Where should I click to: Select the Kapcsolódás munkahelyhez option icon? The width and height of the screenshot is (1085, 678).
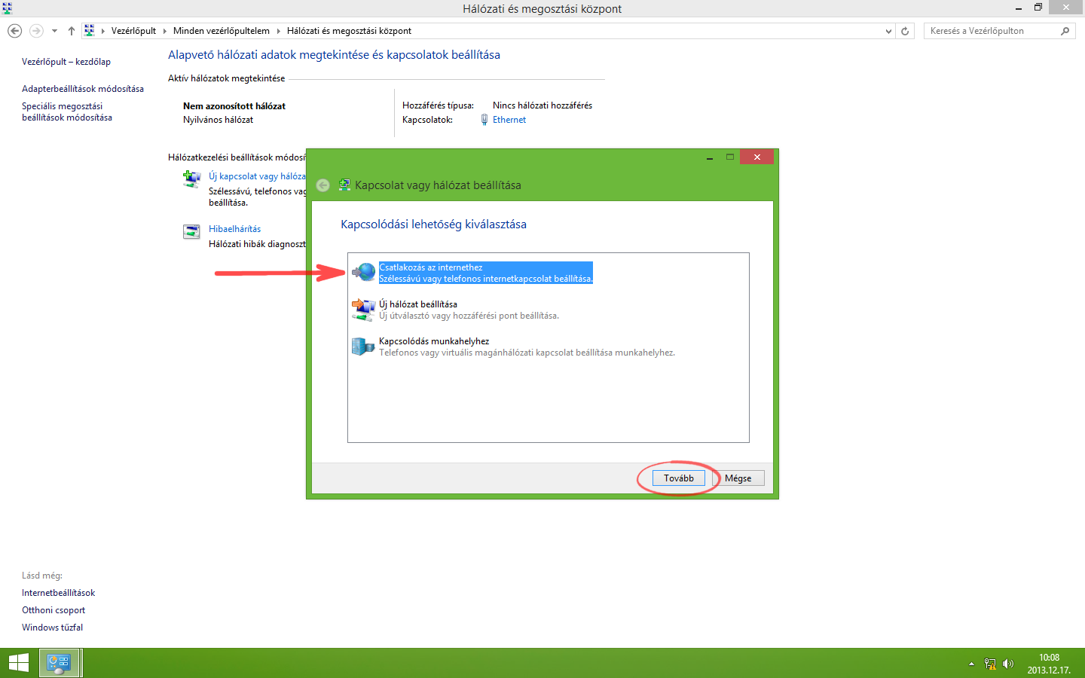(x=363, y=345)
